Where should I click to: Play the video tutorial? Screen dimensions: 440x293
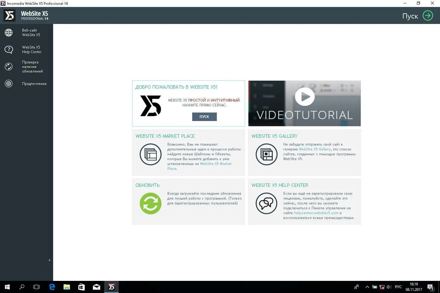click(305, 96)
